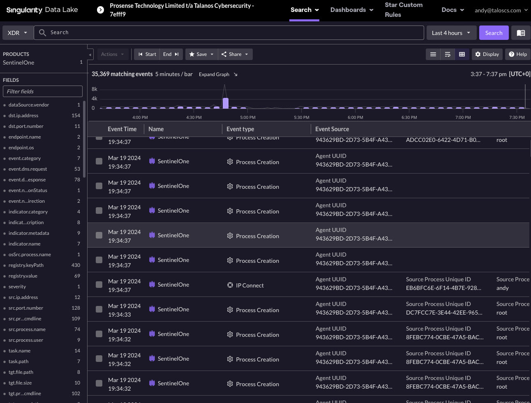Click the Name column header
531x403 pixels.
[156, 129]
